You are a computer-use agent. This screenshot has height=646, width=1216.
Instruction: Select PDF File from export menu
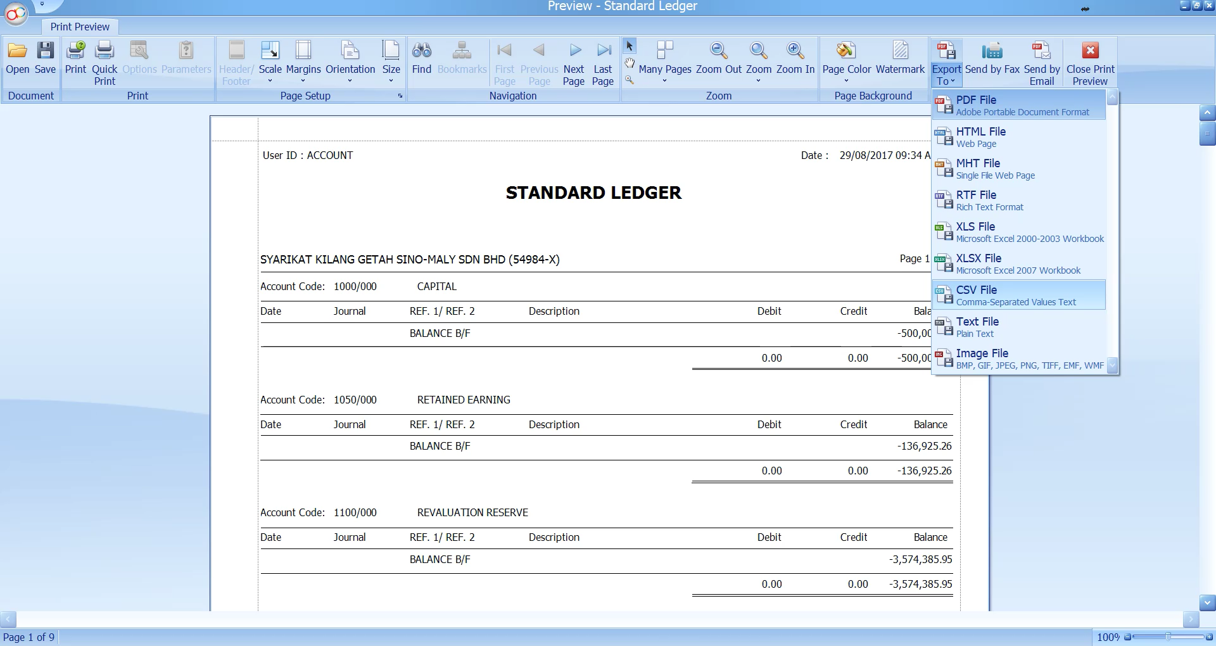tap(1018, 105)
